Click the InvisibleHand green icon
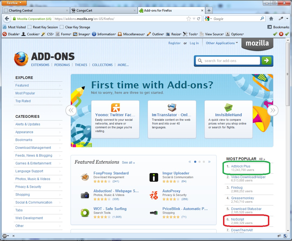Viewport: 292px width, 241px height. [228, 108]
